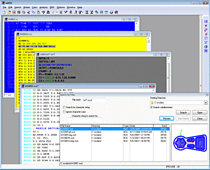Click the round info icon in right sidebar

pos(206,47)
